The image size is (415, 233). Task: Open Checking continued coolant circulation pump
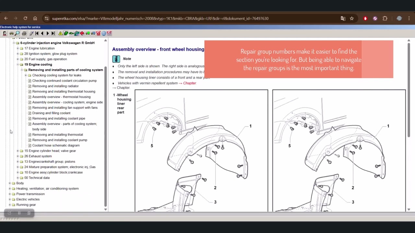pos(65,81)
